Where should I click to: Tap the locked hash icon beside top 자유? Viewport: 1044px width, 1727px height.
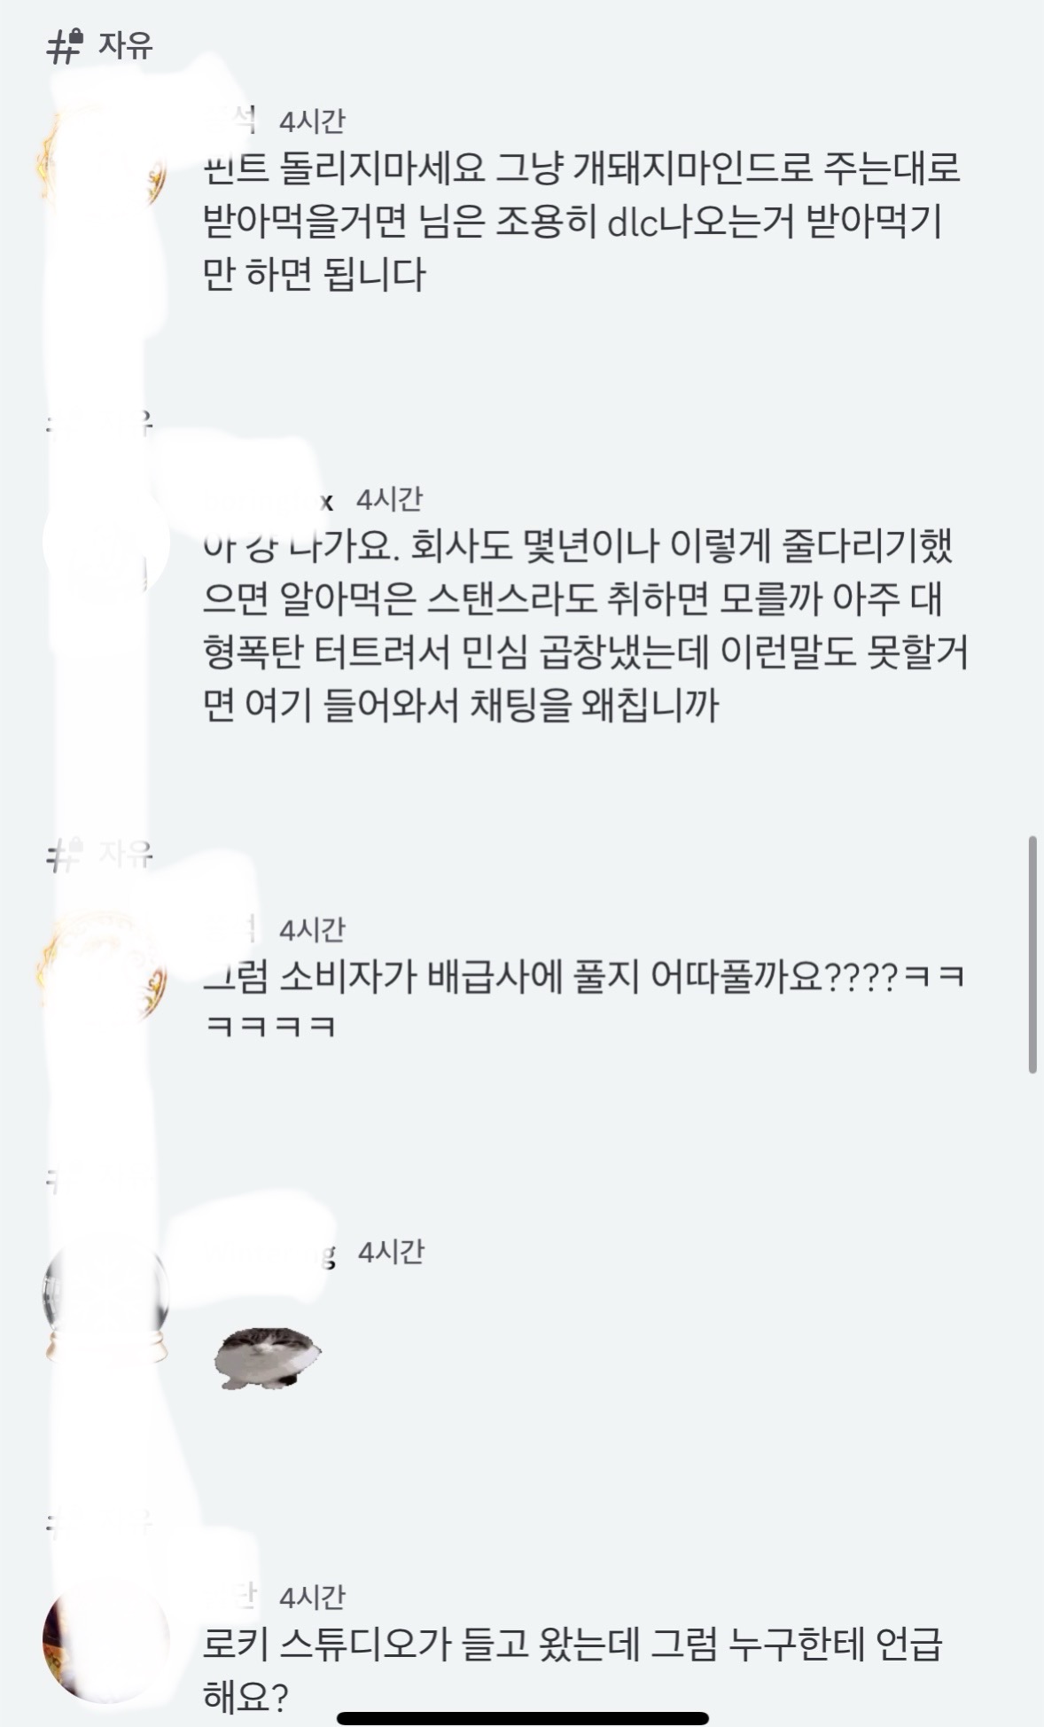(64, 45)
